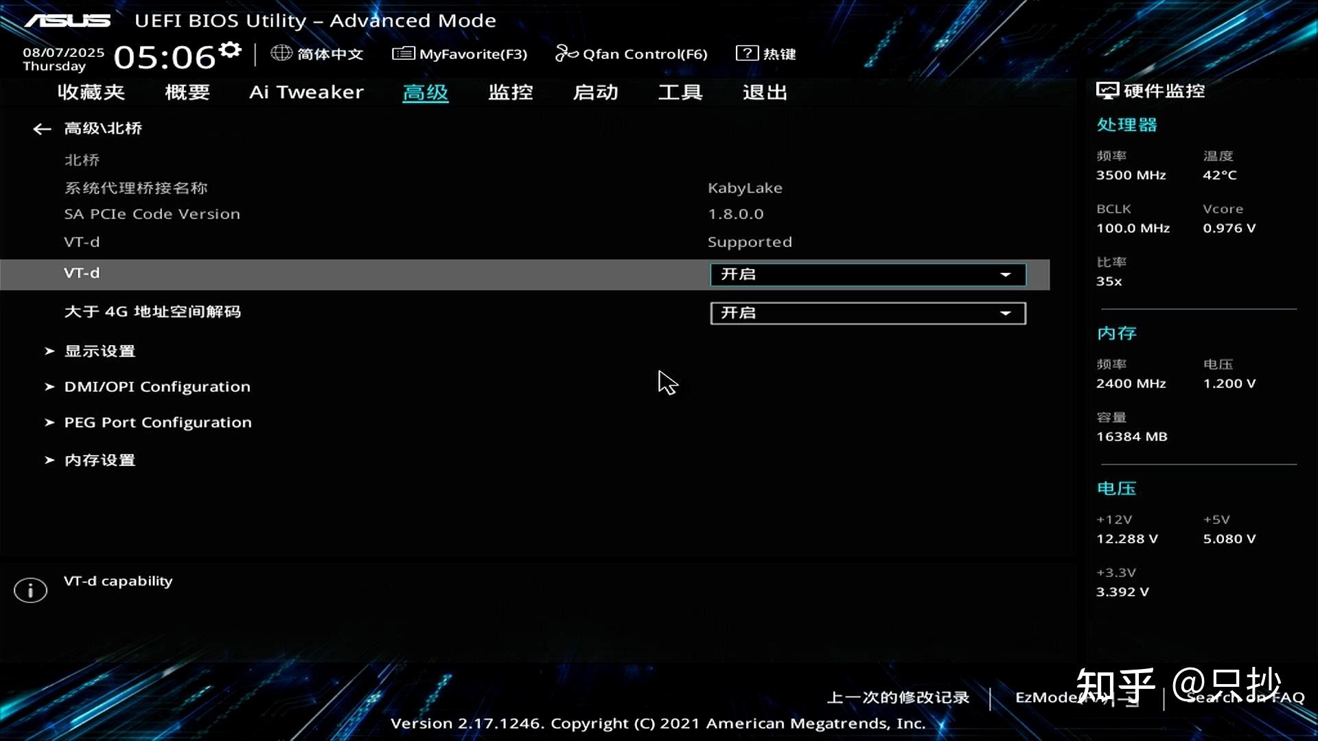Open the VT-d dropdown
This screenshot has width=1318, height=741.
868,274
